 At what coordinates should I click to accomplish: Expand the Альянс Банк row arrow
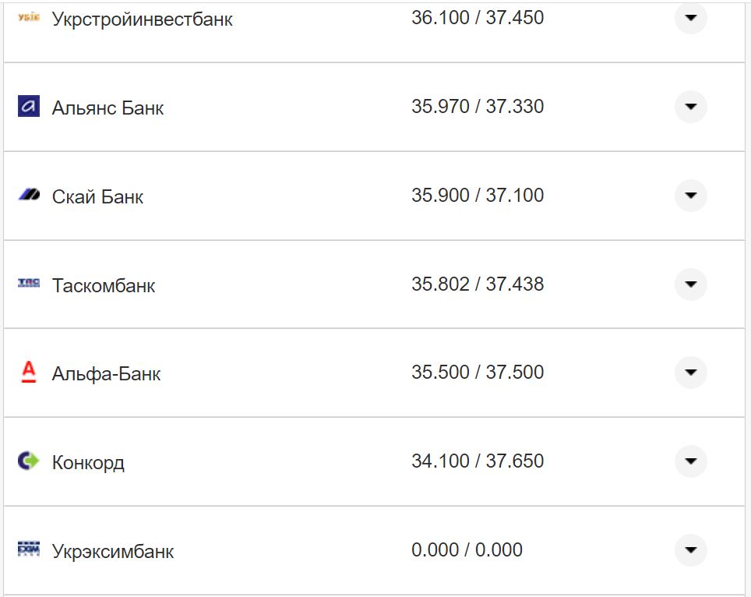(x=690, y=107)
